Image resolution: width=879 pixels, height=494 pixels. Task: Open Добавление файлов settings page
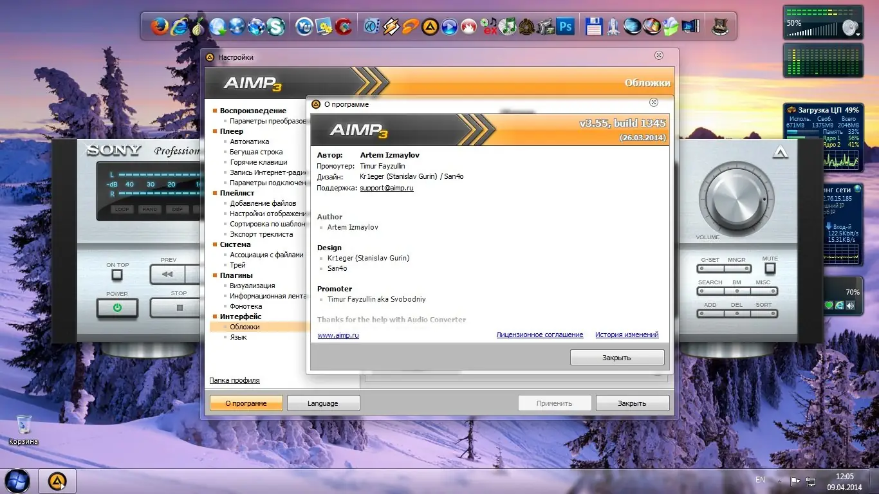[x=263, y=203]
